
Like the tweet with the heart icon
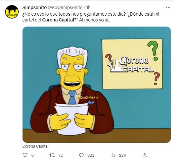(x=81, y=155)
